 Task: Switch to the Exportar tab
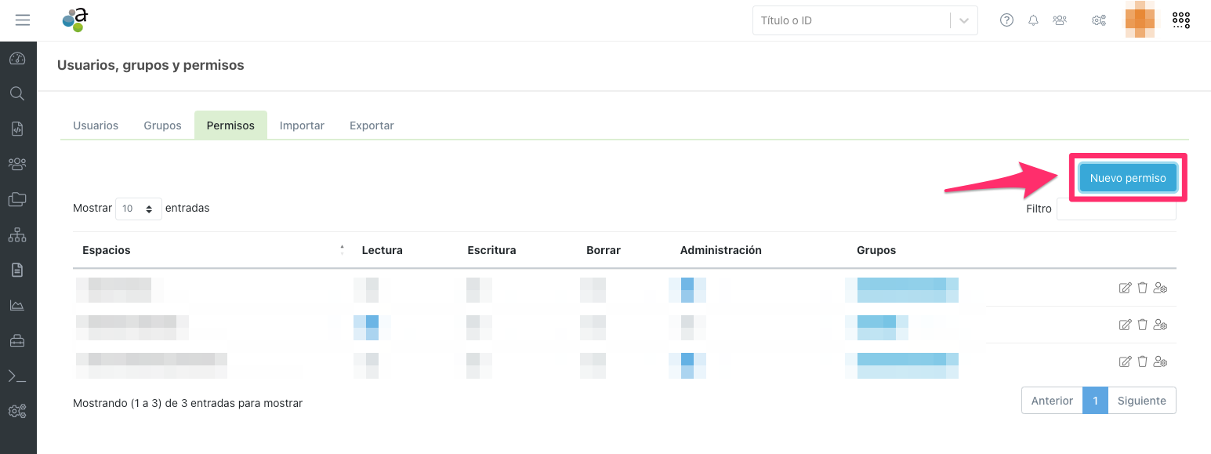(371, 125)
